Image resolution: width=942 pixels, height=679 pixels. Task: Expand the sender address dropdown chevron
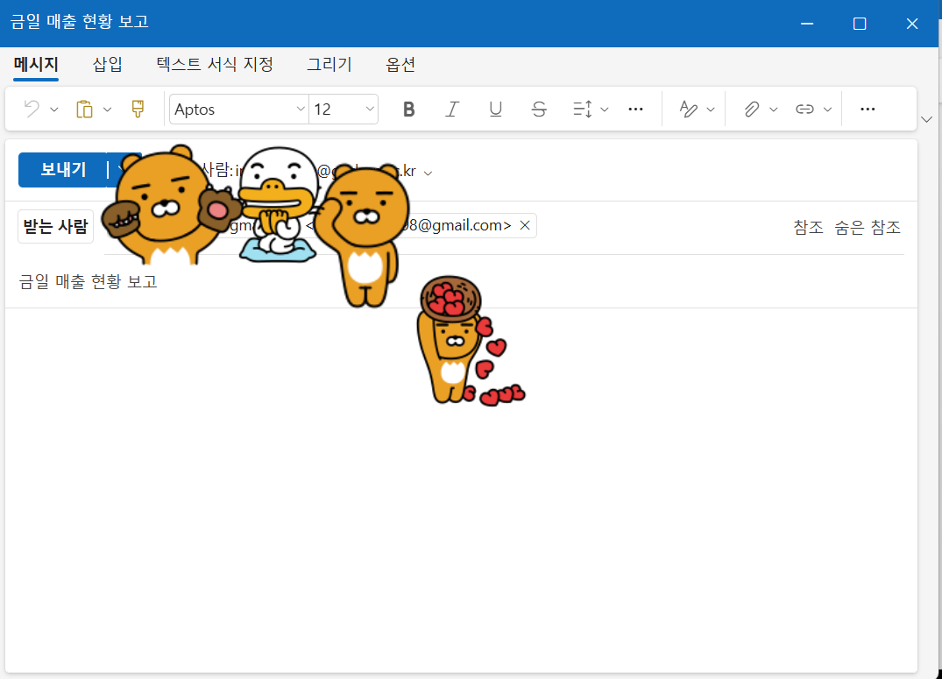click(428, 173)
